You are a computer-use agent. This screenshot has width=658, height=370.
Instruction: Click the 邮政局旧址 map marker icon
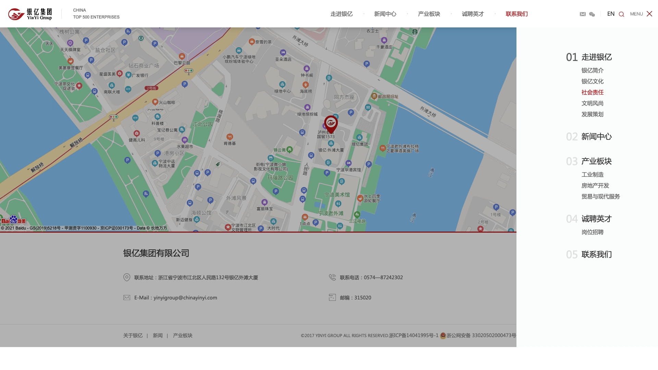[374, 96]
